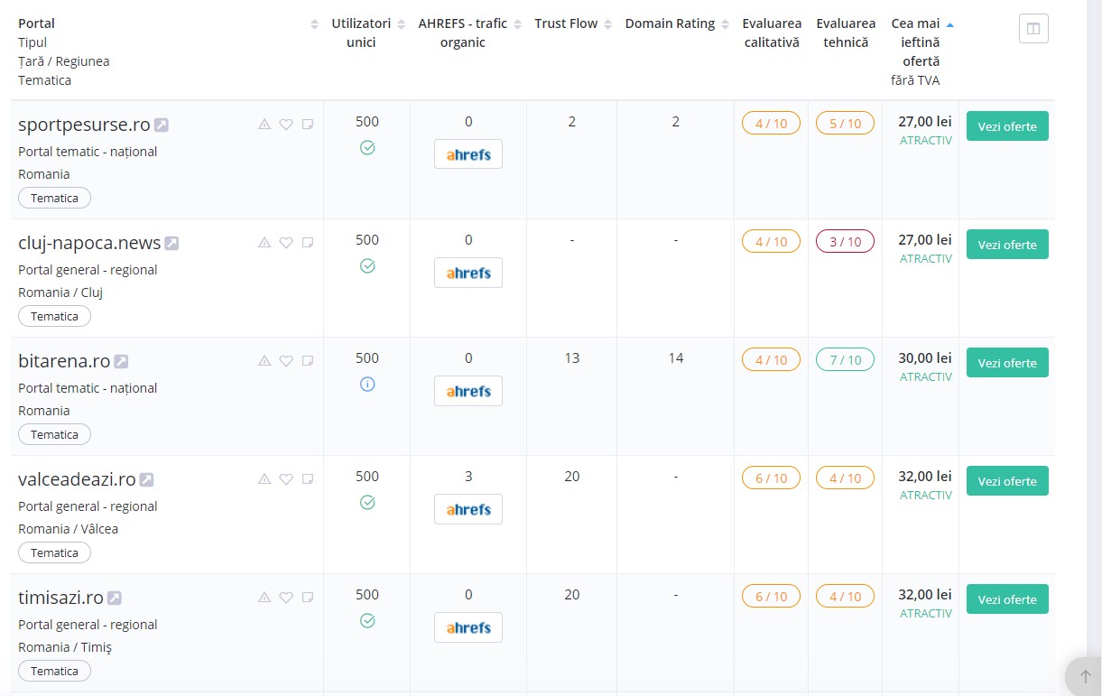The height and width of the screenshot is (696, 1102).
Task: Sort by AHREFS trafic organic column
Action: coord(518,24)
